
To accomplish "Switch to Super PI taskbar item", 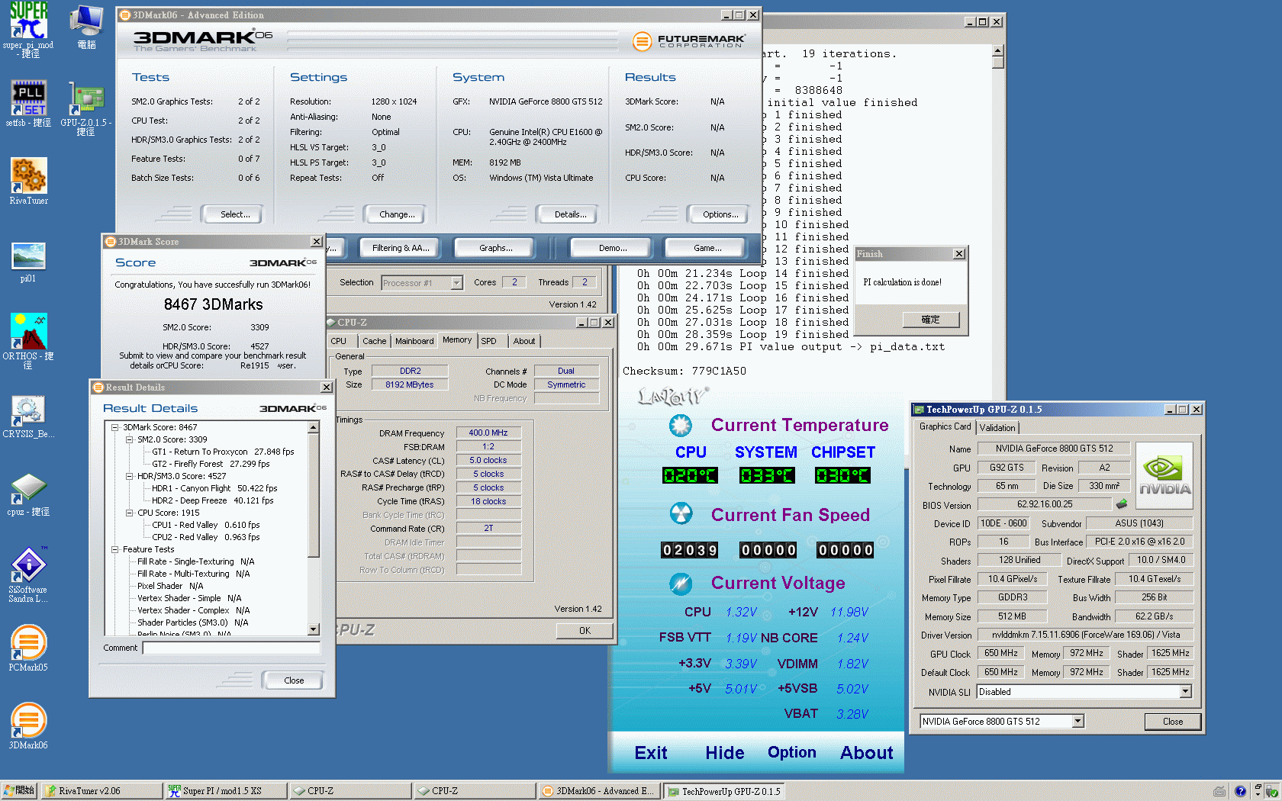I will tap(226, 791).
